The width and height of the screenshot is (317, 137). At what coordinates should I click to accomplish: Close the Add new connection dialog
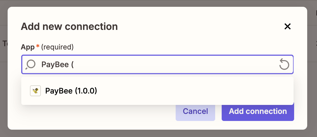288,26
